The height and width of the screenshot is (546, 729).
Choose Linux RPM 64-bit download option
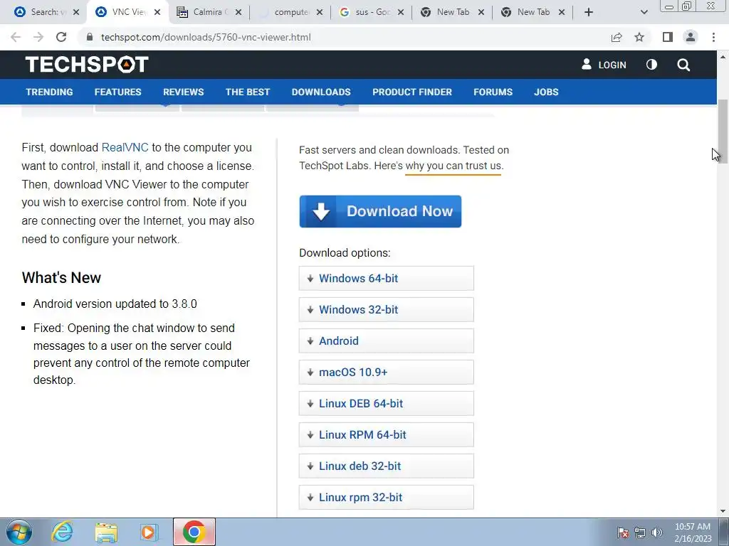click(x=387, y=434)
